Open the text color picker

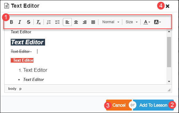[x=147, y=22]
